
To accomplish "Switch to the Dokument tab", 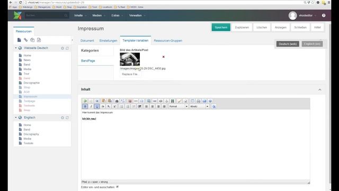I will 87,40.
